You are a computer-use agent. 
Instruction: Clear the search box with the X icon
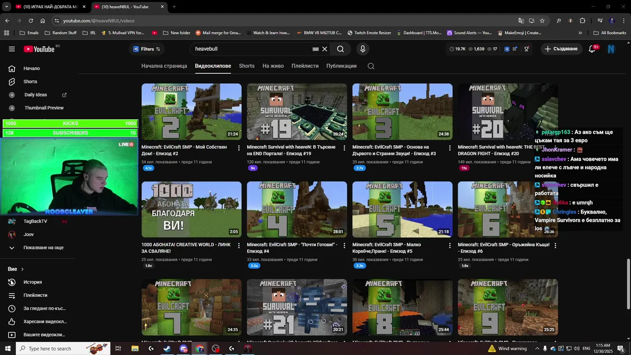pos(325,49)
